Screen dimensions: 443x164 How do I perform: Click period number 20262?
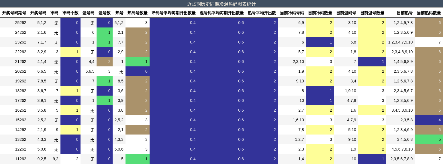click(x=21, y=71)
